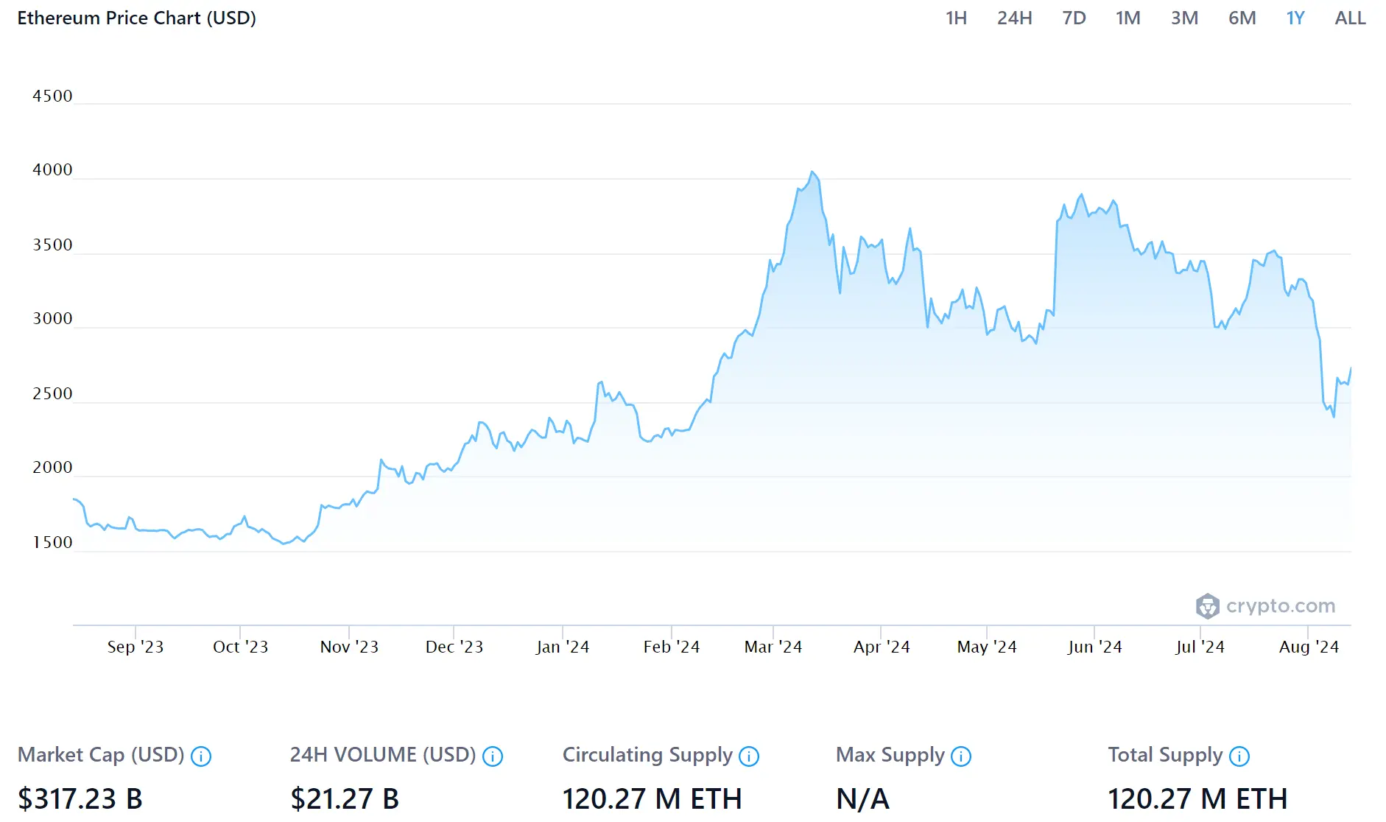This screenshot has height=822, width=1386.
Task: Click the Max Supply label
Action: pos(890,755)
